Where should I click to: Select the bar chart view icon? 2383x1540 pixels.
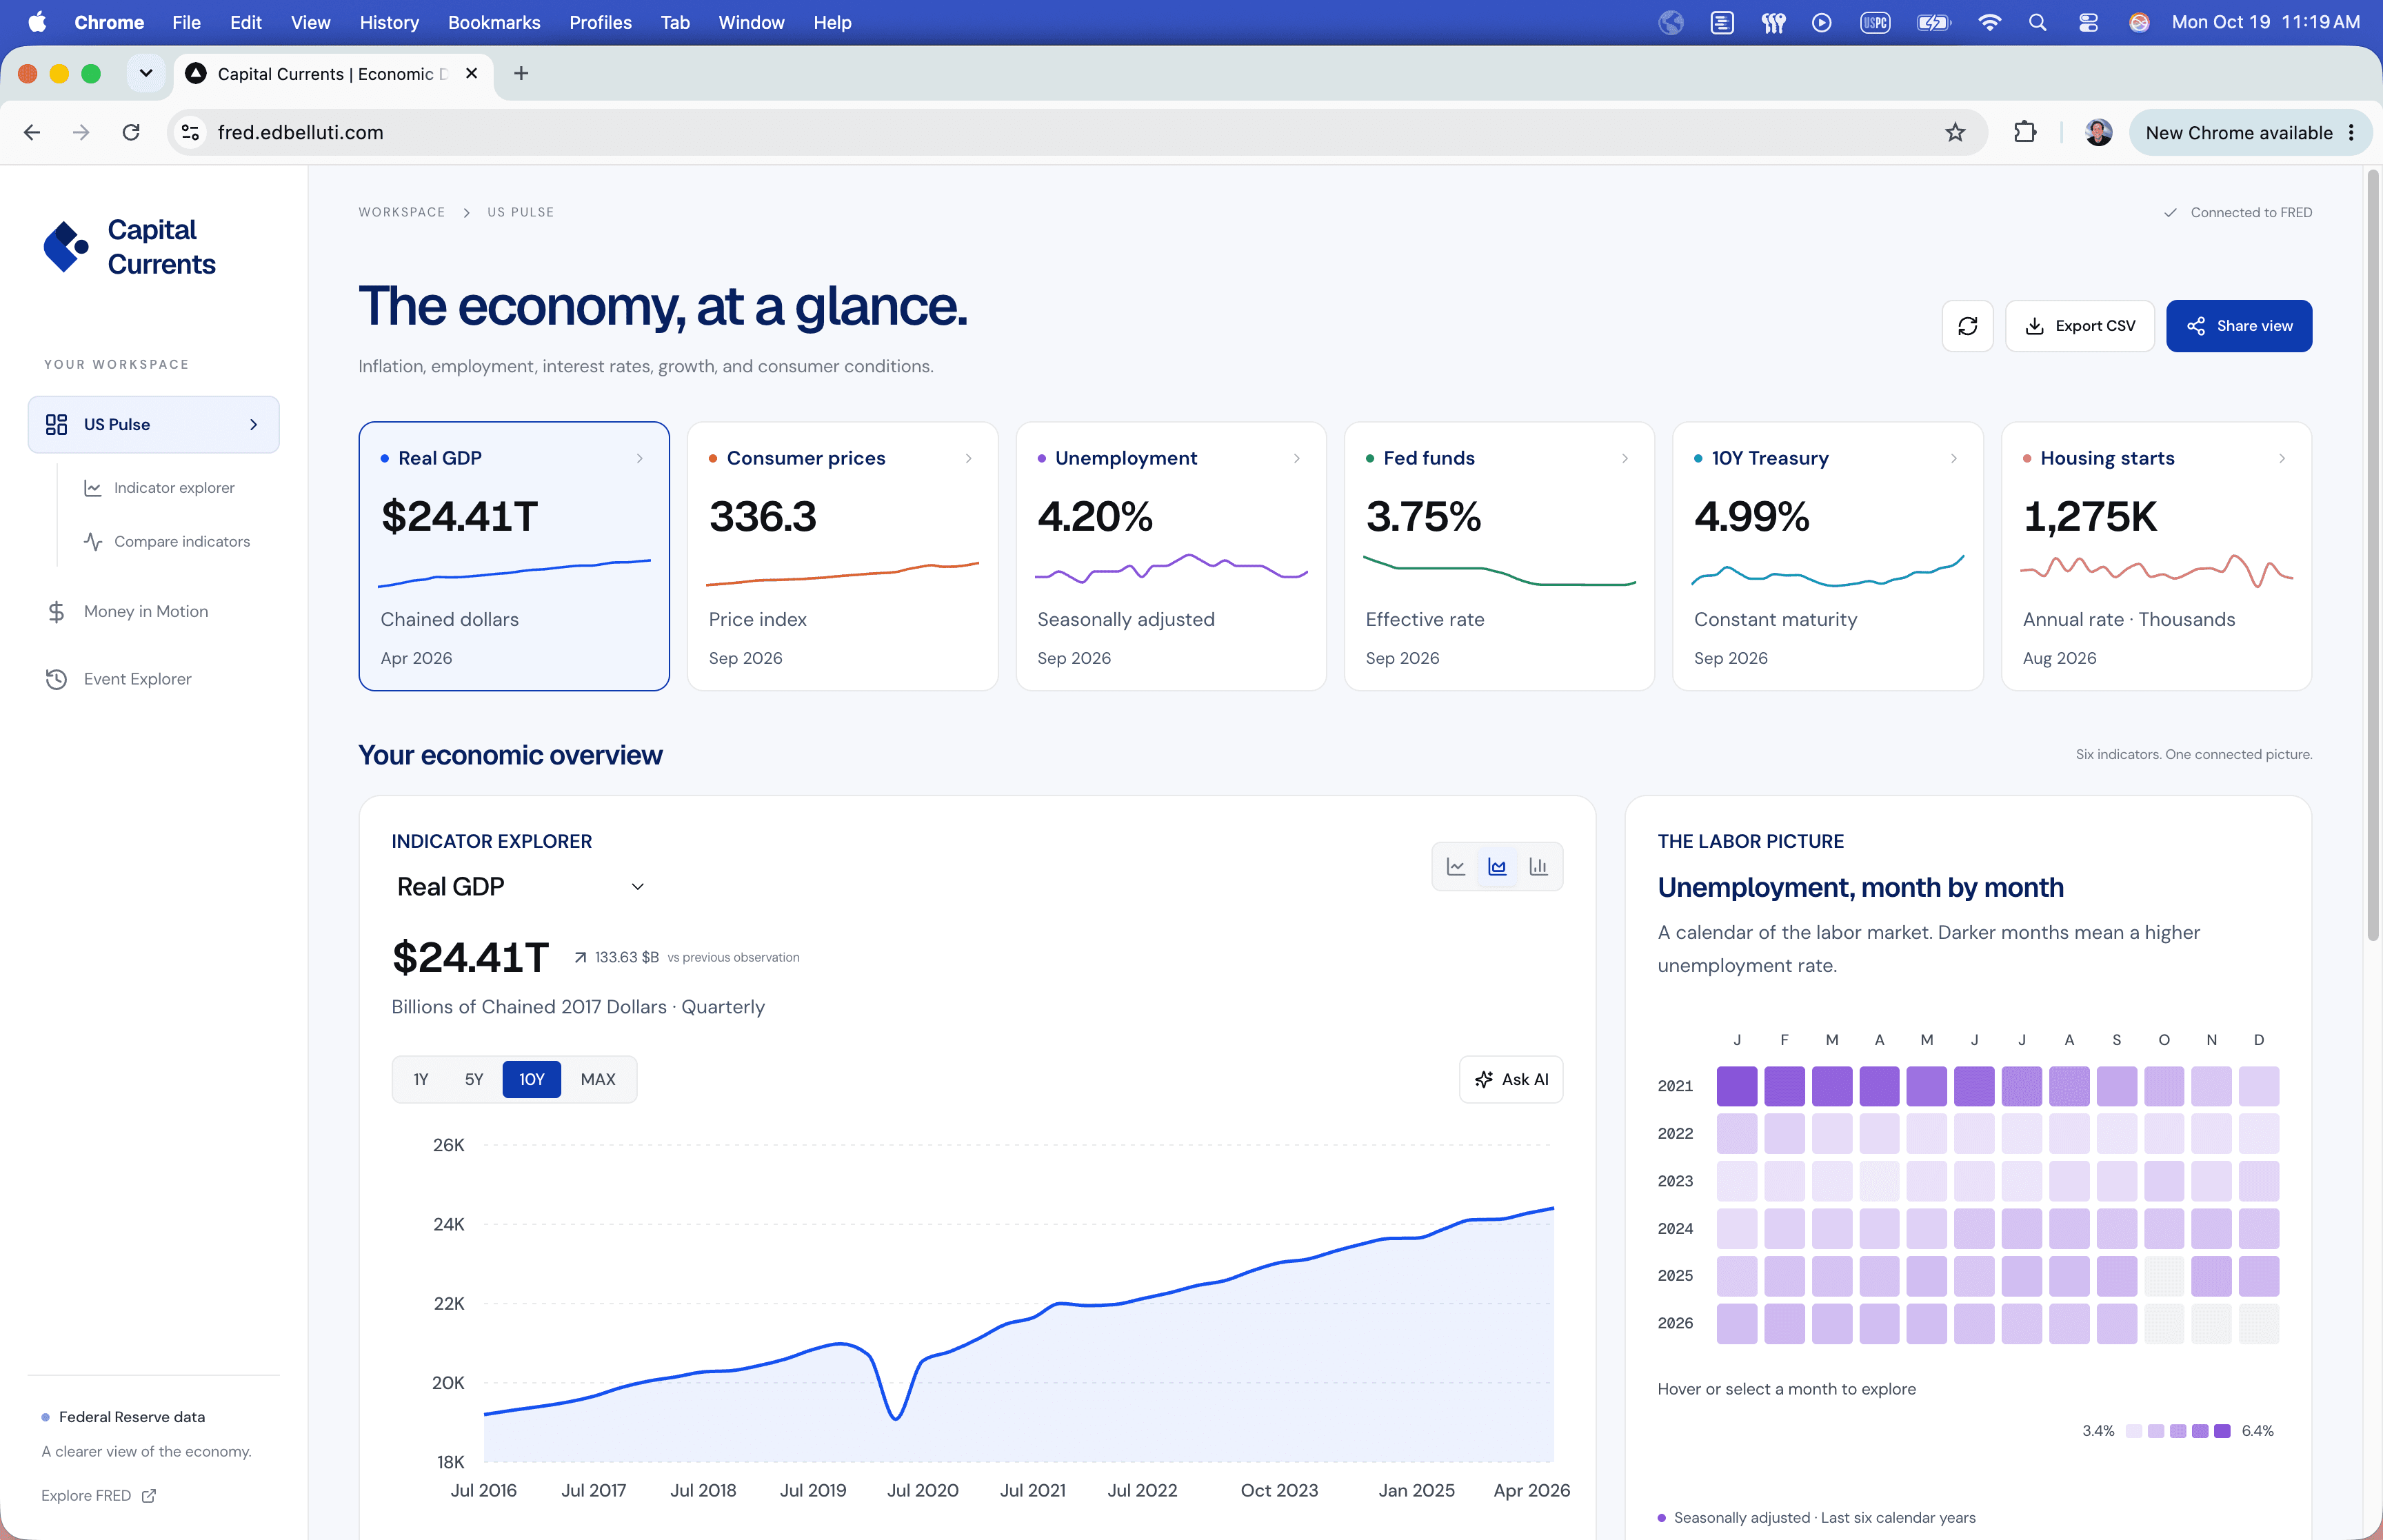point(1538,866)
